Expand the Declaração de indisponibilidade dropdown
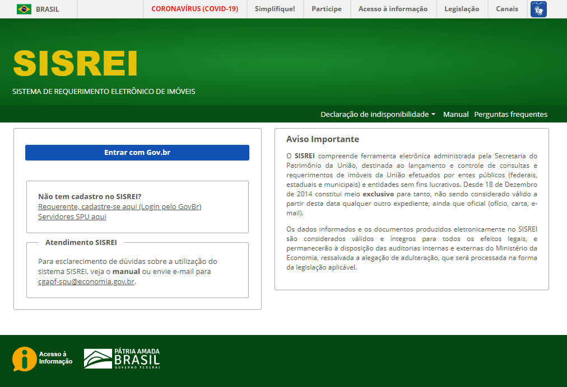 click(x=377, y=114)
